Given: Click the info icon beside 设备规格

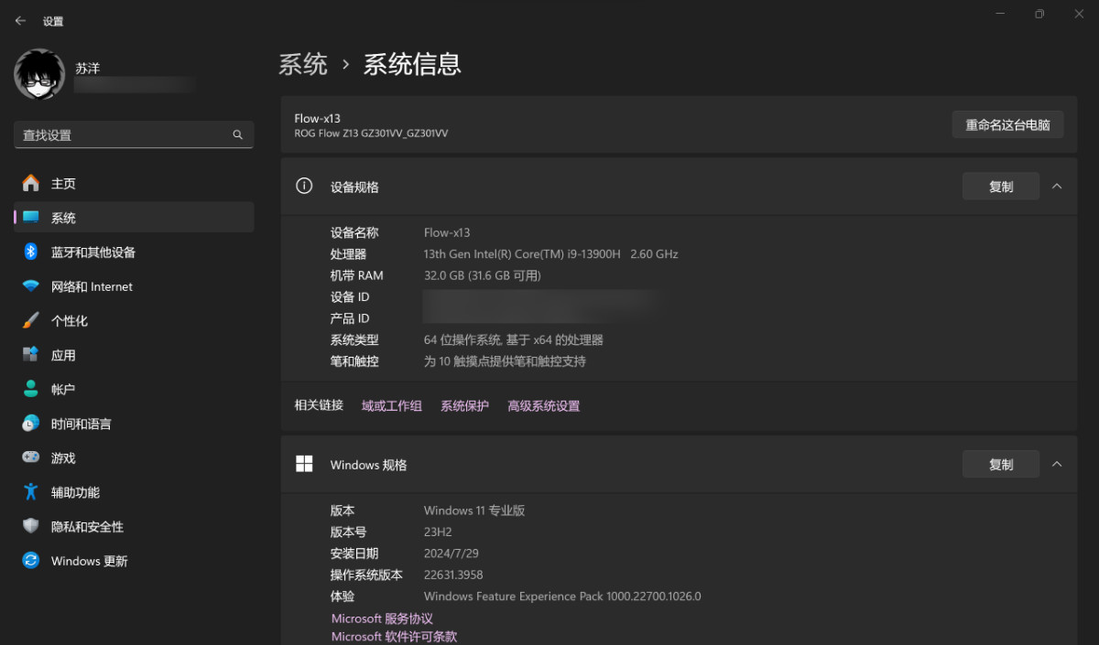Looking at the screenshot, I should pos(304,186).
